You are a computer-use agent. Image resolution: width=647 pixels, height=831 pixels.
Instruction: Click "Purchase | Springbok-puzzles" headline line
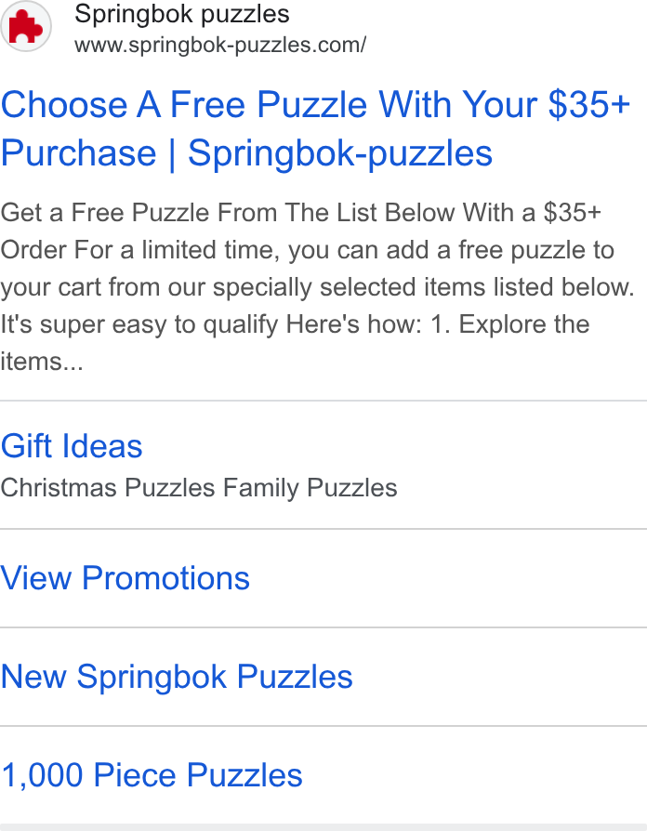coord(247,153)
